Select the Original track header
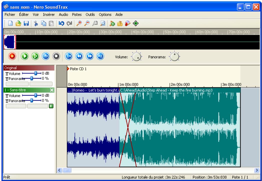Screen dimensions: 262x181 [x=29, y=68]
